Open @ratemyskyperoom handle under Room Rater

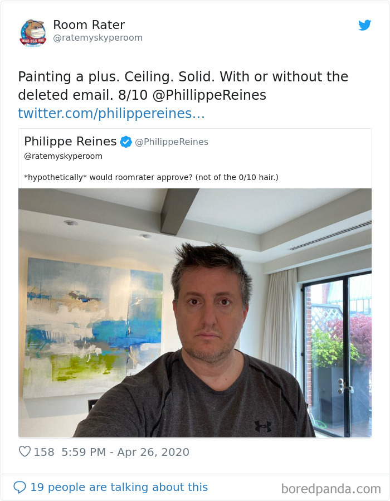(97, 38)
